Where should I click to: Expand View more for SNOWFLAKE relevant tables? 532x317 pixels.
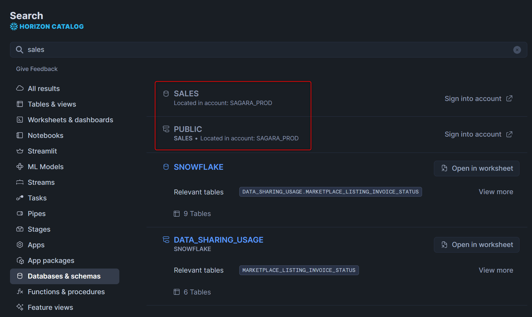point(496,192)
